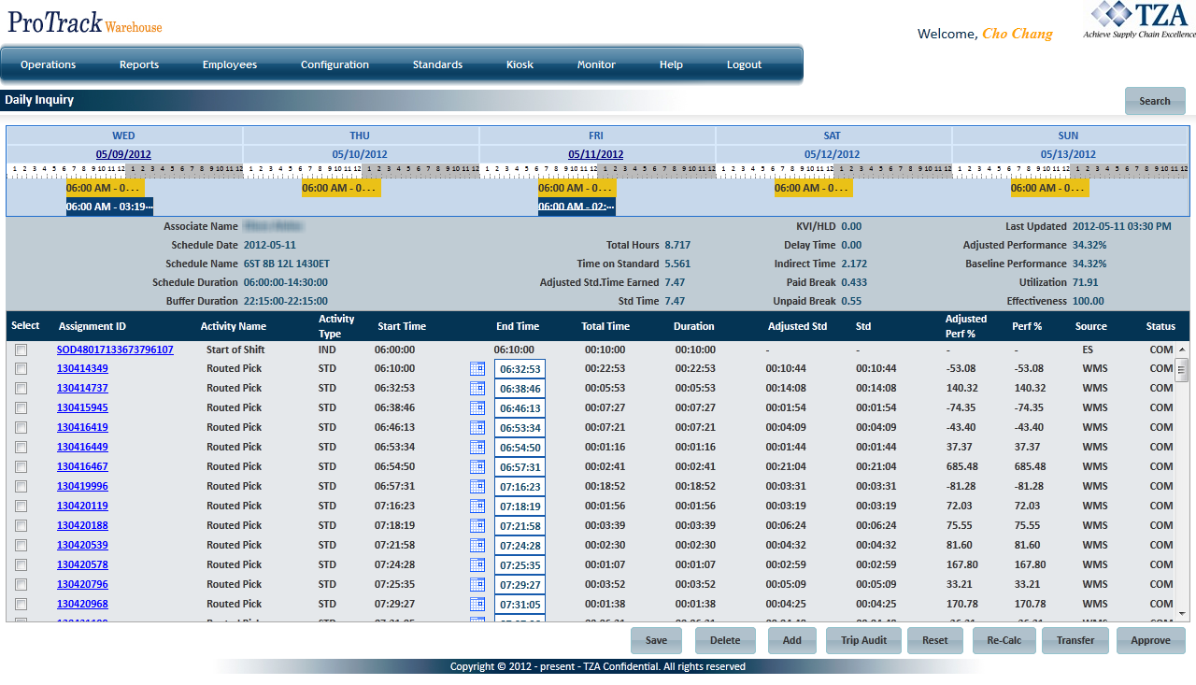Open the Standards menu
Screen dimensions: 1196x685
pos(437,64)
